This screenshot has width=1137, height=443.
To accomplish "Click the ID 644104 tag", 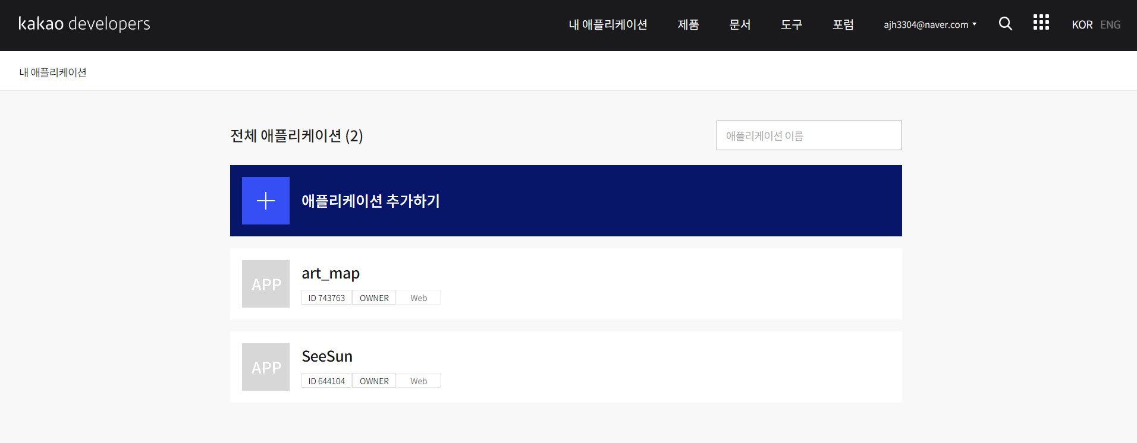I will coord(326,381).
